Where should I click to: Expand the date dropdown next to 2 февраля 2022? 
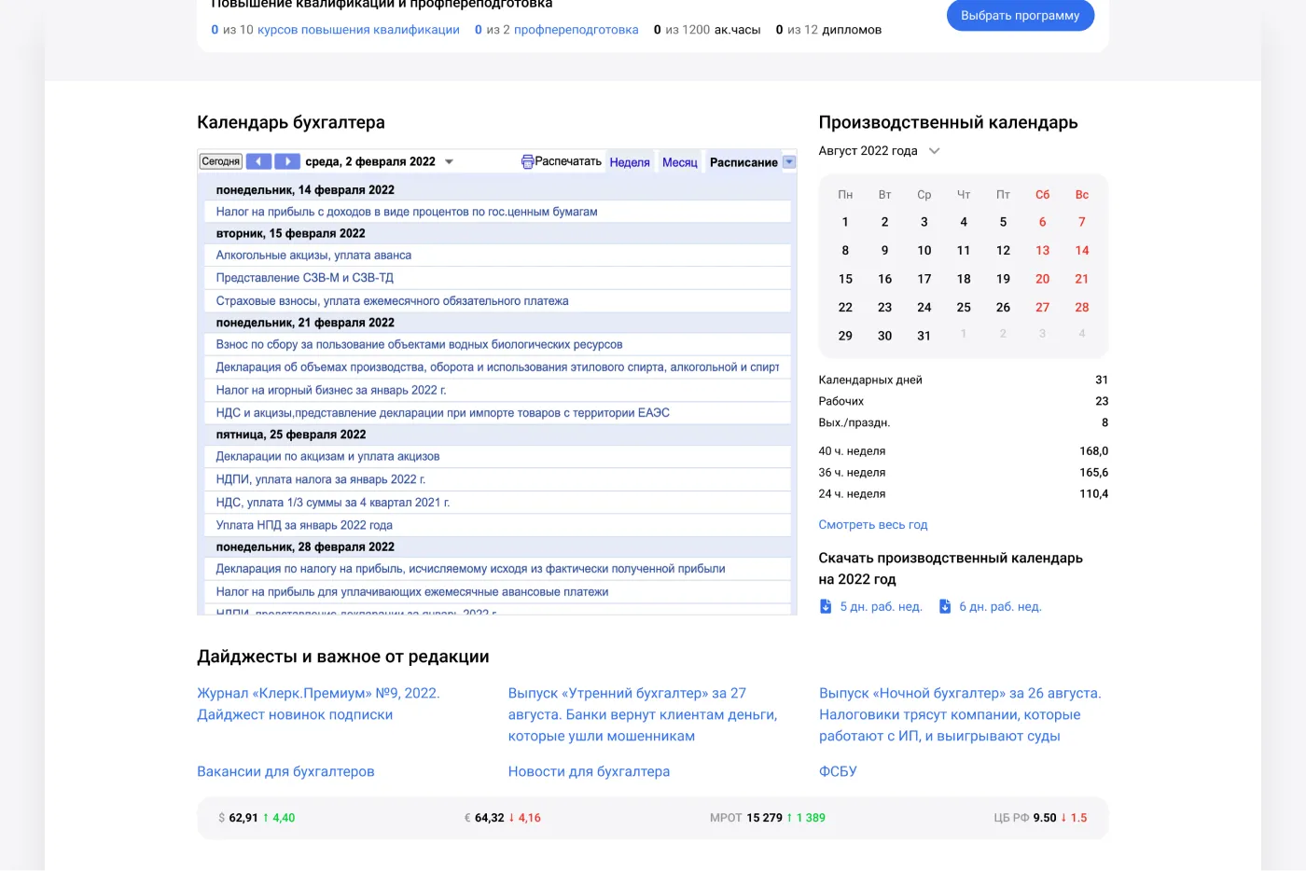449,162
